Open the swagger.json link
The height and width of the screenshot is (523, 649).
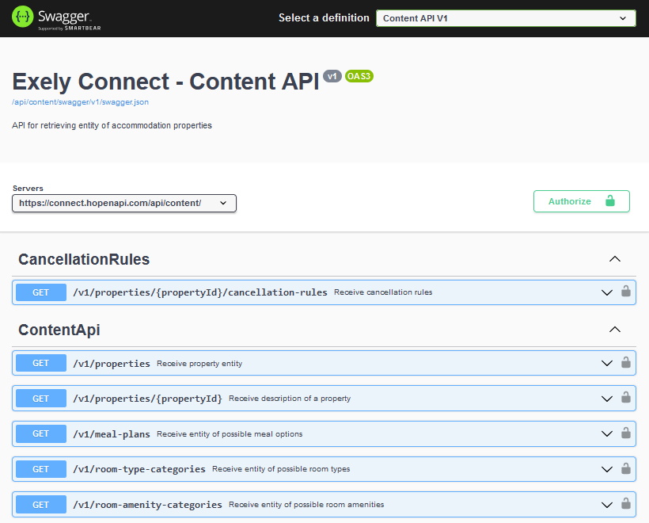click(80, 102)
